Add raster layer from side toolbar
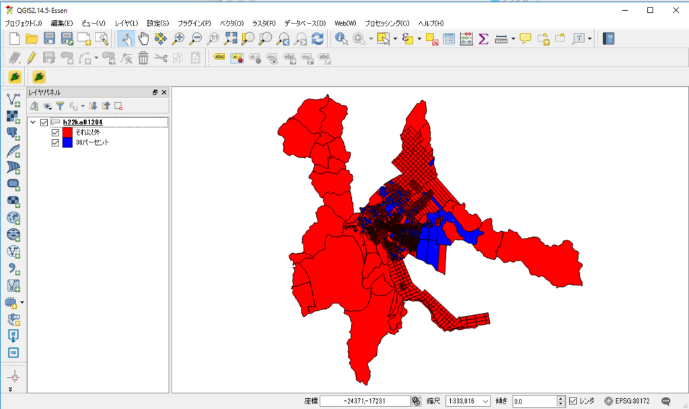This screenshot has width=689, height=409. coord(13,117)
